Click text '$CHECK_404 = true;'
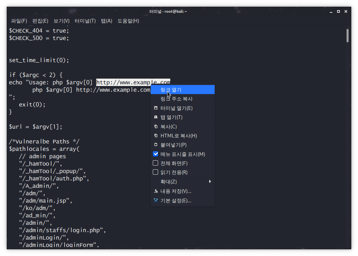The width and height of the screenshot is (358, 256). pyautogui.click(x=39, y=31)
